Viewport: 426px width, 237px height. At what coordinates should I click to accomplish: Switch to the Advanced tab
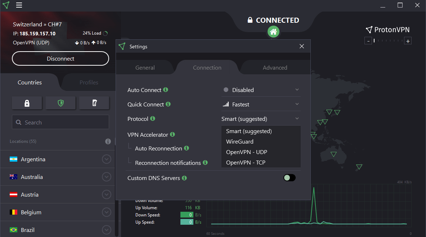click(275, 68)
